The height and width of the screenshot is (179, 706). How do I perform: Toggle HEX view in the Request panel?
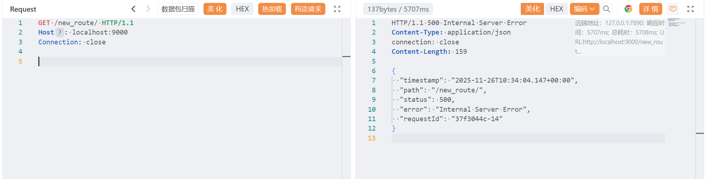(242, 9)
